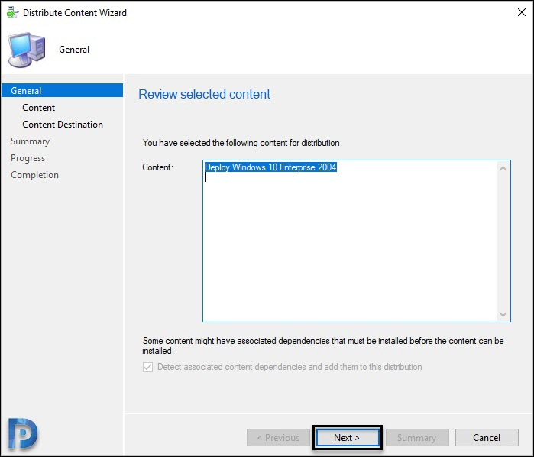This screenshot has height=457, width=534.
Task: Click the Distribute Content Wizard title bar icon
Action: 12,13
